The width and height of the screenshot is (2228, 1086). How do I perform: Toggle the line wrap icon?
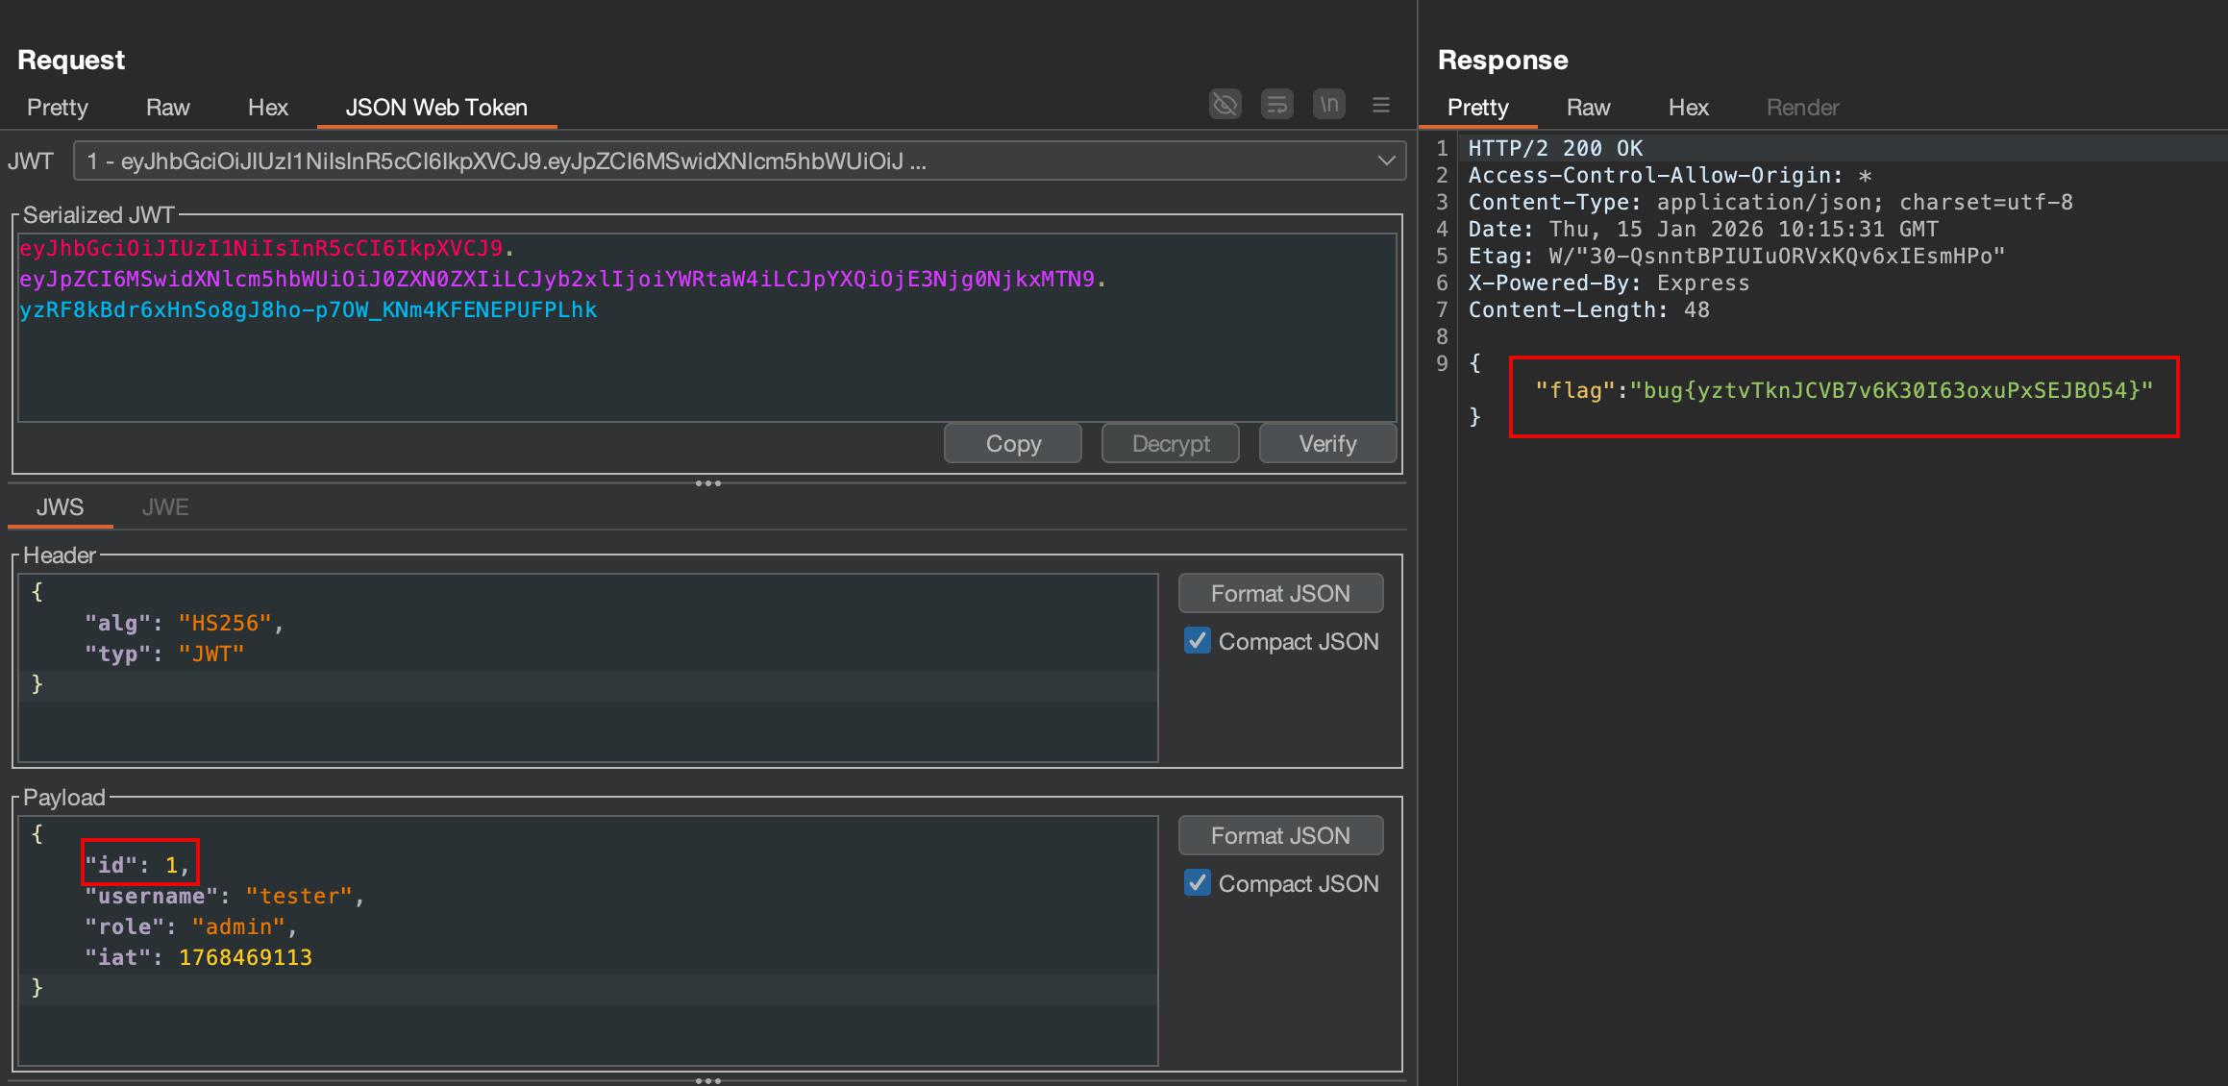[1276, 105]
